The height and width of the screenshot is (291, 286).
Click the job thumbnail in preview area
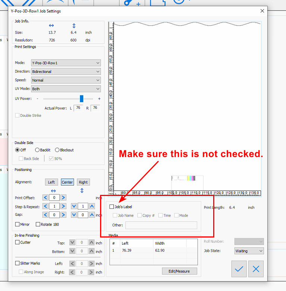tap(187, 183)
